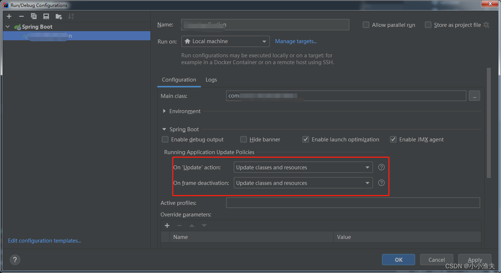Click the vertical scrollbar of configuration panel
Image resolution: width=501 pixels, height=273 pixels.
point(489,123)
